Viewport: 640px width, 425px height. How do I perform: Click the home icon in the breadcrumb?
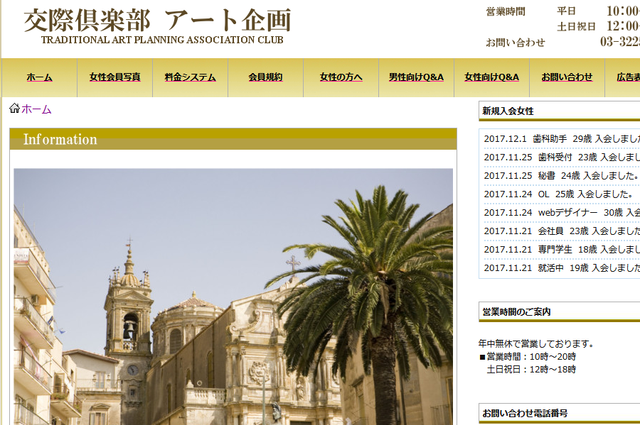14,109
